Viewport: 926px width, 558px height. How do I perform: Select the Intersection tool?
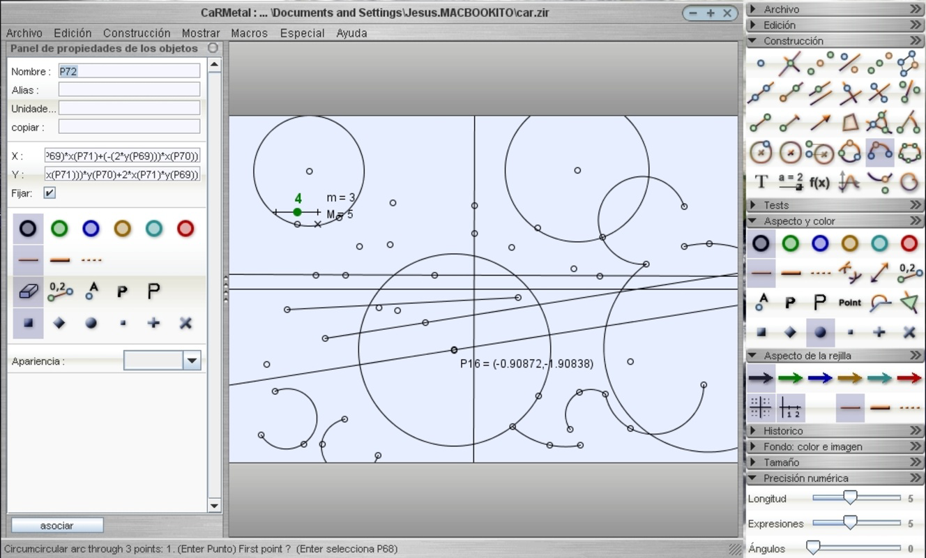coord(790,63)
